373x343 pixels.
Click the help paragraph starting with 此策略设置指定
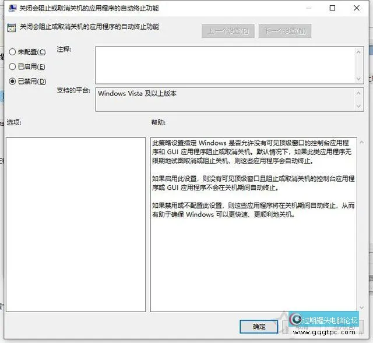click(252, 151)
